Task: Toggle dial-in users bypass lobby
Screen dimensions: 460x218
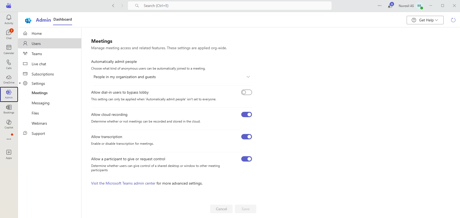Action: pyautogui.click(x=247, y=92)
